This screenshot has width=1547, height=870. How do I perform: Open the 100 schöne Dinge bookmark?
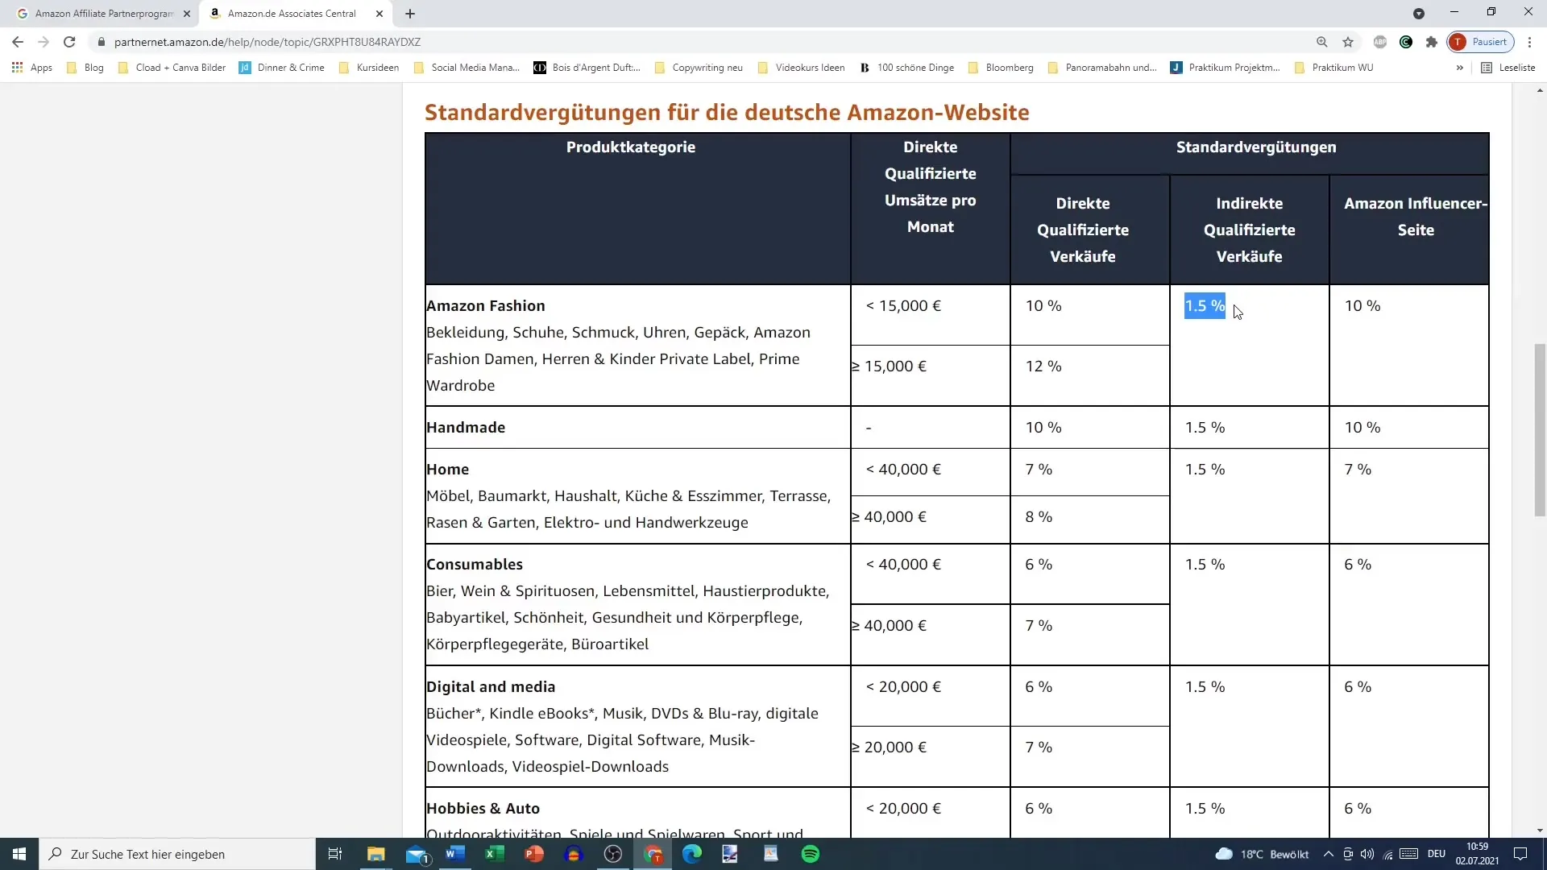pyautogui.click(x=906, y=68)
